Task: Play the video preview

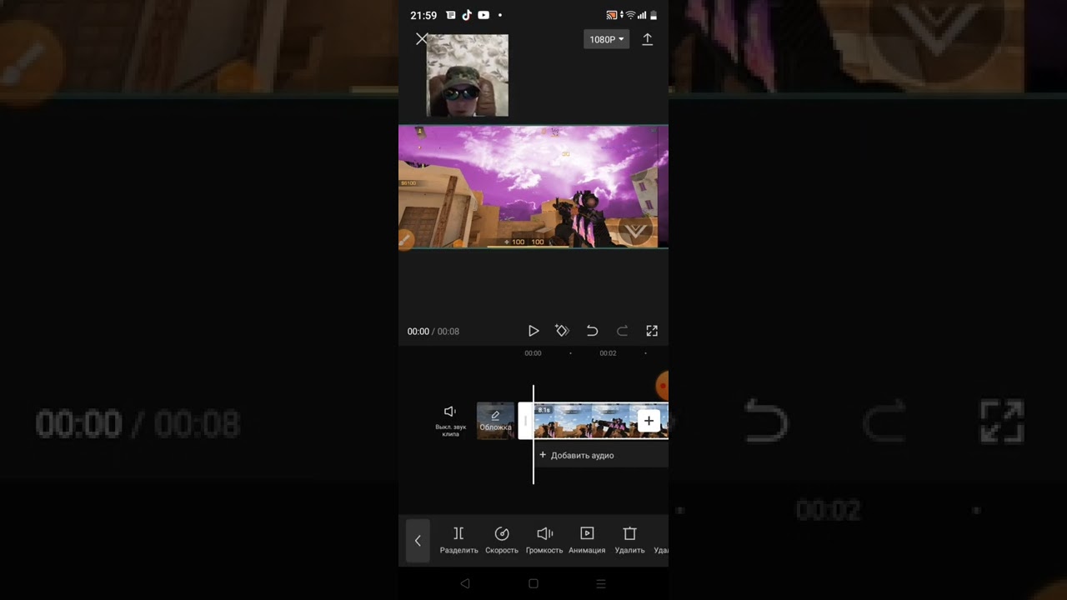Action: tap(533, 331)
